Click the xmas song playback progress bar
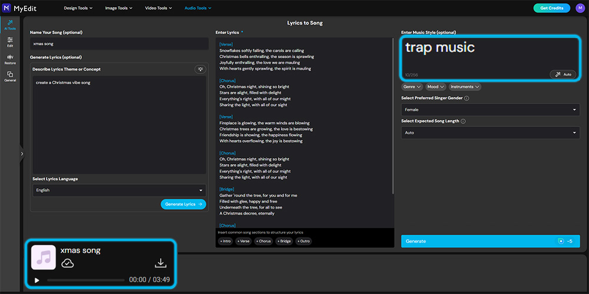 coord(85,280)
